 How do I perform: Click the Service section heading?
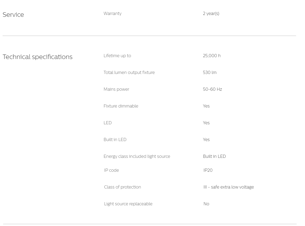coord(13,15)
